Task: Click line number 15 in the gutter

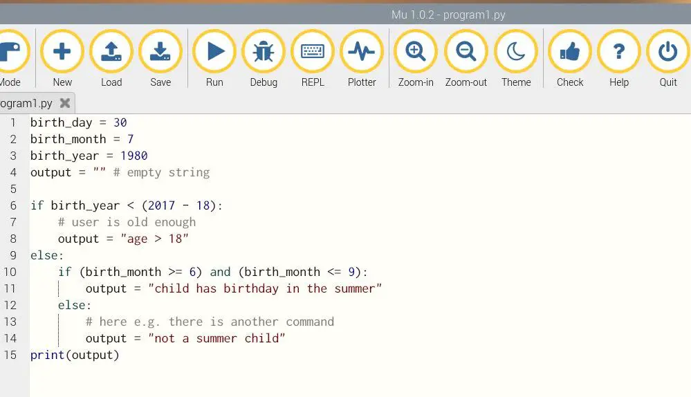Action: (10, 355)
